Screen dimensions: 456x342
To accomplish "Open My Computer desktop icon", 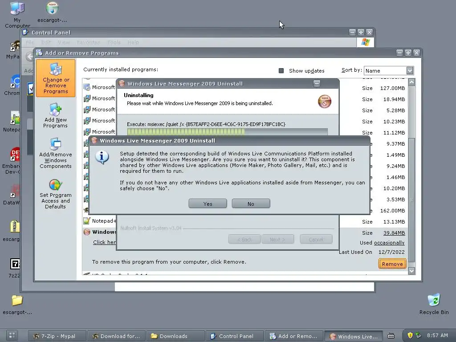I will [x=17, y=14].
